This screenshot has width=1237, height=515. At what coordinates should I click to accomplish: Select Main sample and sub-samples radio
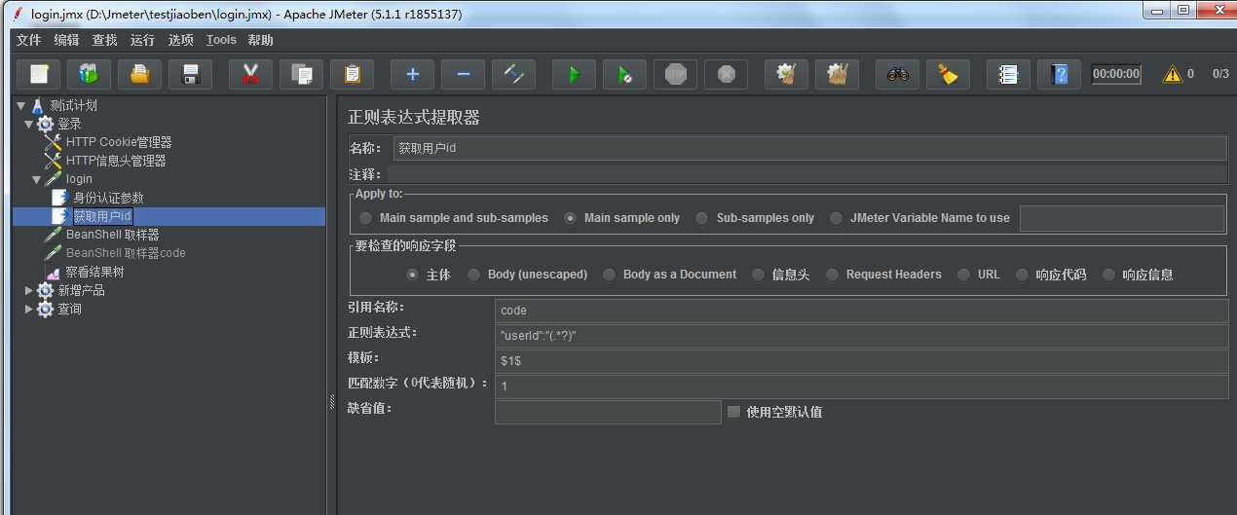(x=365, y=218)
